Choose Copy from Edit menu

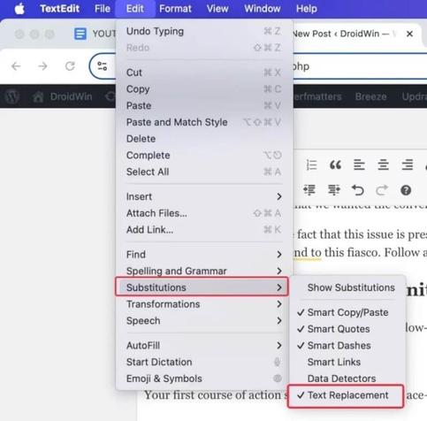pos(204,89)
